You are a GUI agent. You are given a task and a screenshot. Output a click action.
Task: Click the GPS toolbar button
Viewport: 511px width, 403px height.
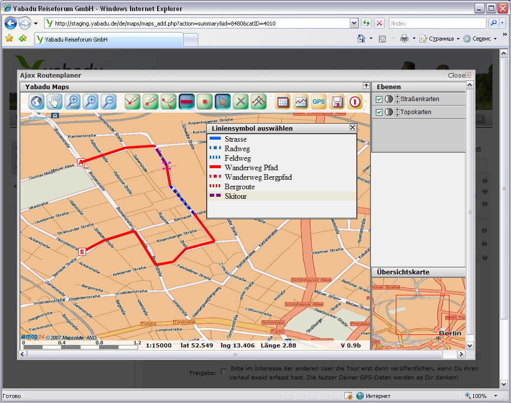pyautogui.click(x=319, y=102)
